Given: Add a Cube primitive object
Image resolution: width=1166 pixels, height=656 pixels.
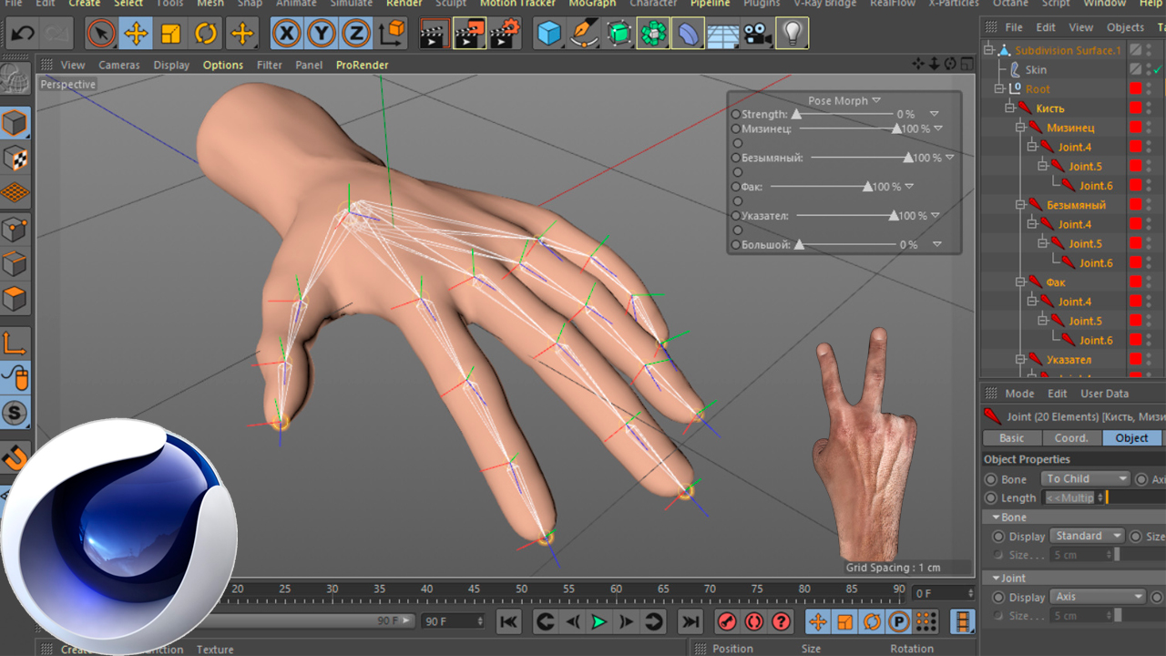Looking at the screenshot, I should (x=549, y=35).
